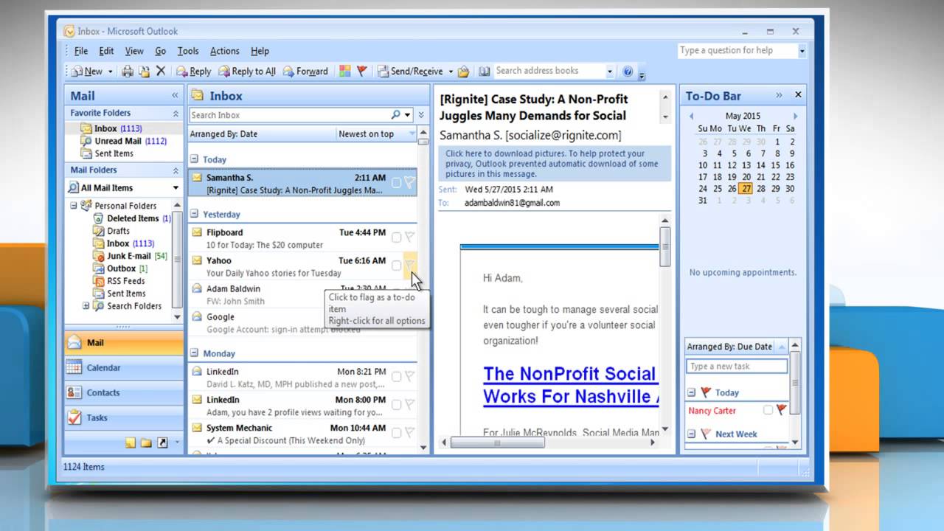
Task: Open Sent Items in Favorite Folders
Action: click(x=108, y=153)
